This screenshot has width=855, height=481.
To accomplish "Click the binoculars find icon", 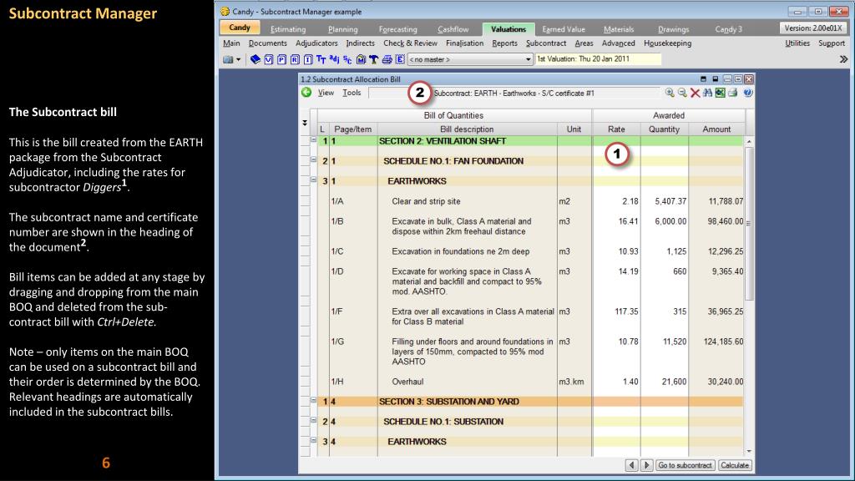I will [x=707, y=94].
